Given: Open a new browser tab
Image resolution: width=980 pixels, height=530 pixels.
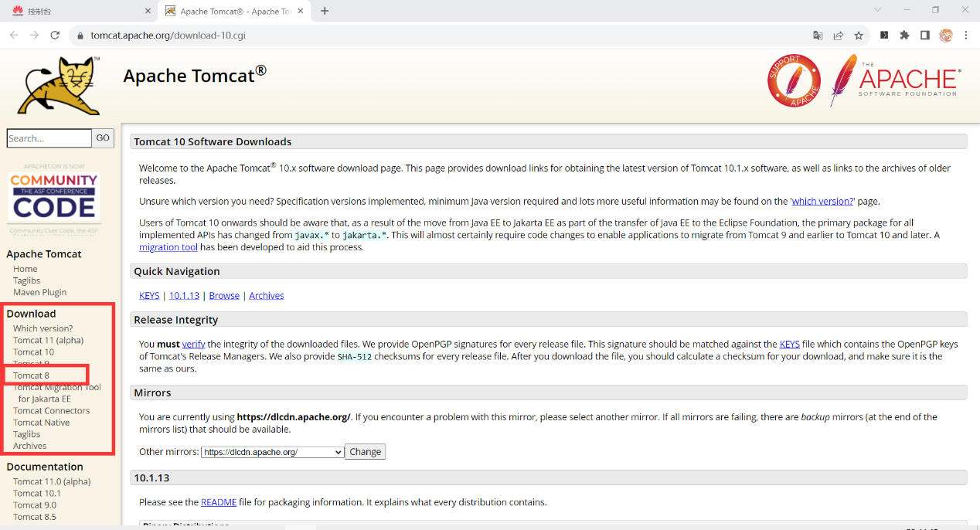Looking at the screenshot, I should [325, 11].
